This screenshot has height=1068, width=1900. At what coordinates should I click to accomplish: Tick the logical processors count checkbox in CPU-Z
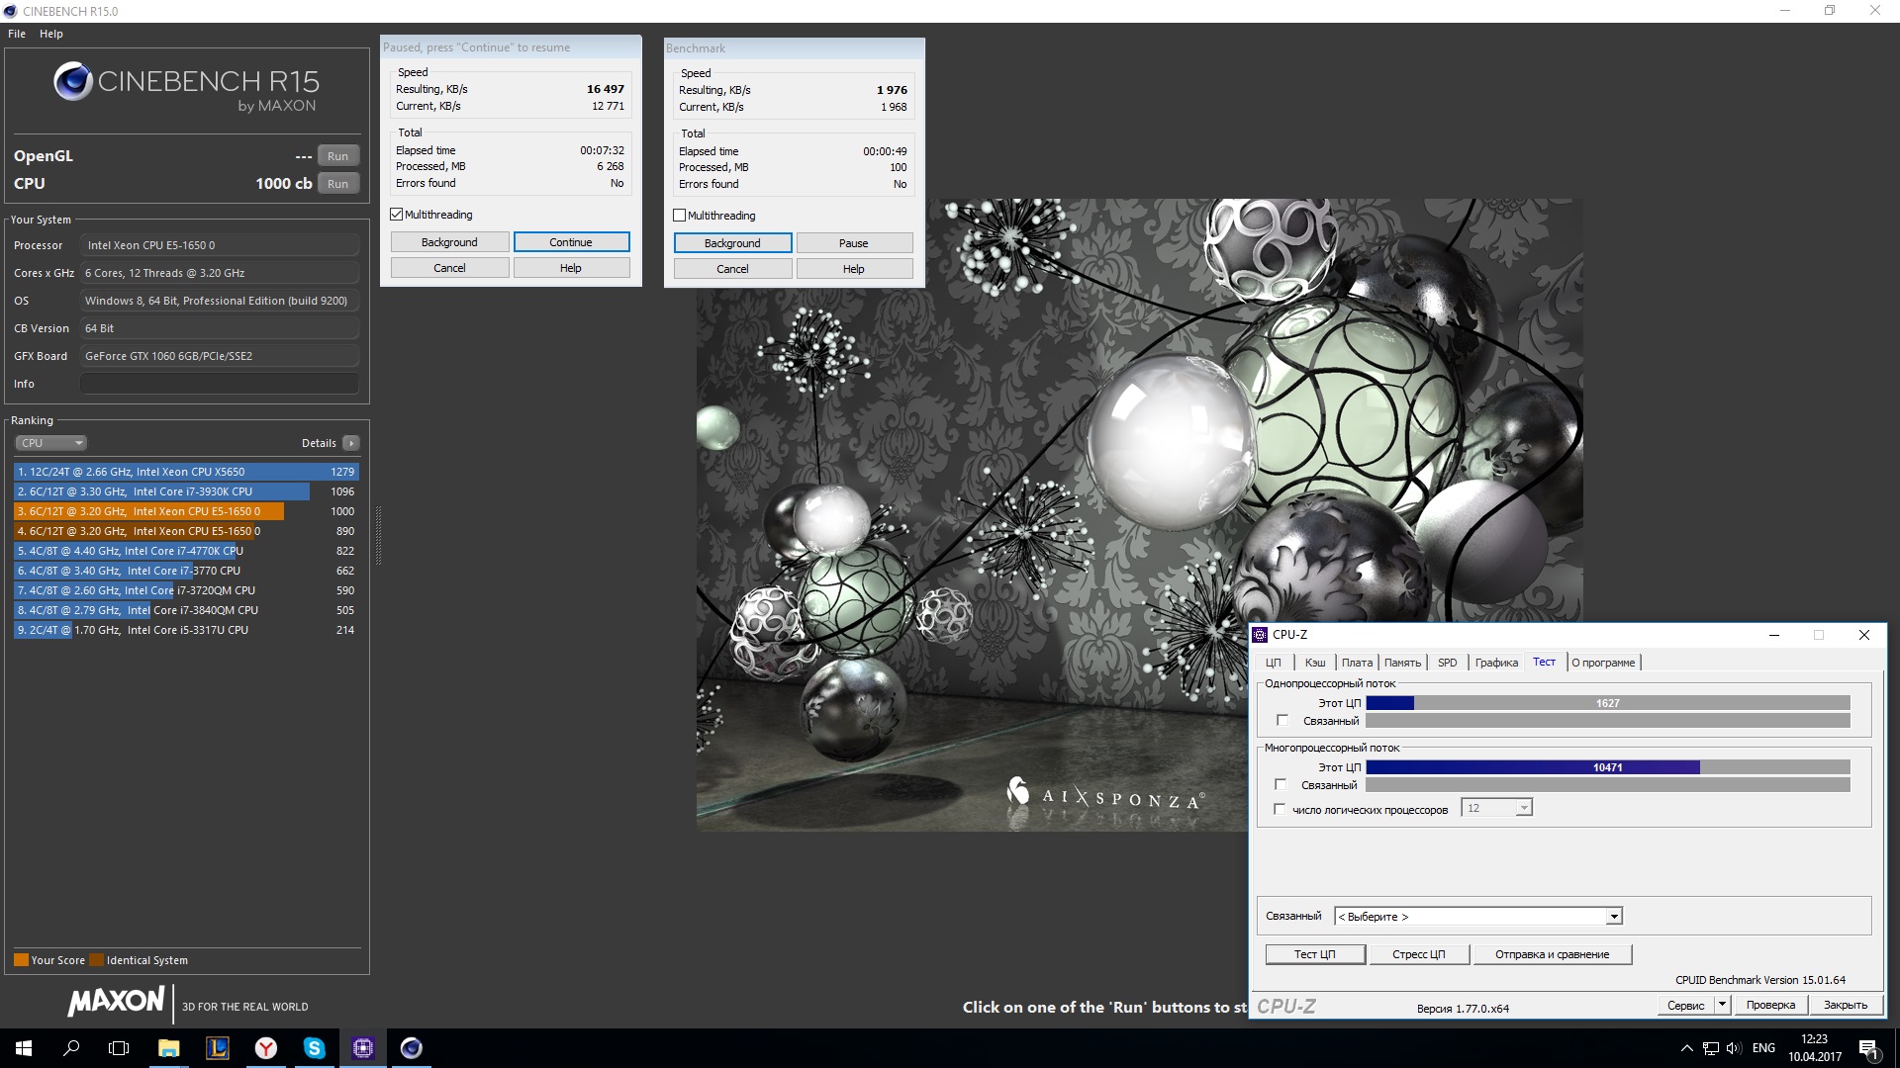pyautogui.click(x=1280, y=809)
